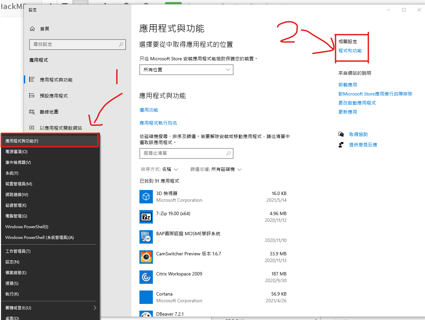Click the magnifier icon in 尋找設定 box
Image resolution: width=425 pixels, height=320 pixels.
[121, 44]
